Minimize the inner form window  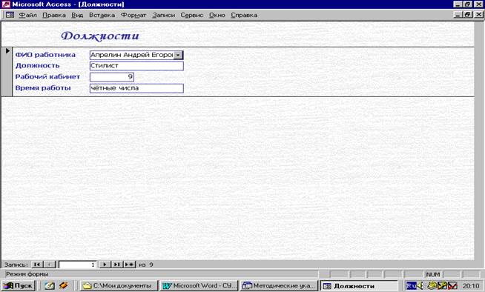[x=458, y=15]
